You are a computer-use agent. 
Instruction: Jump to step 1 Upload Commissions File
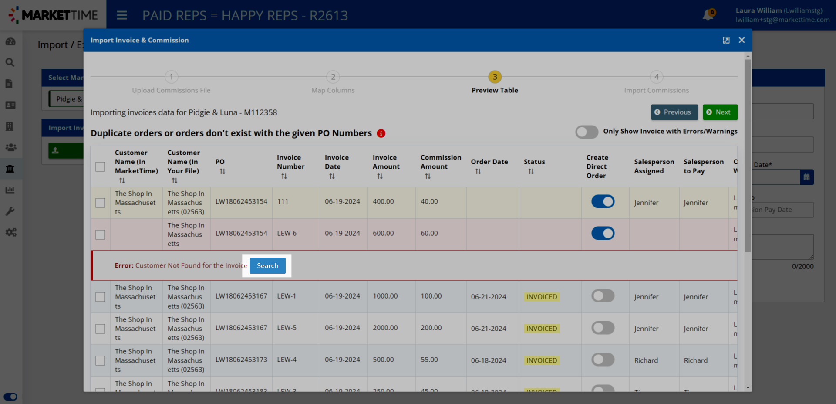tap(171, 77)
